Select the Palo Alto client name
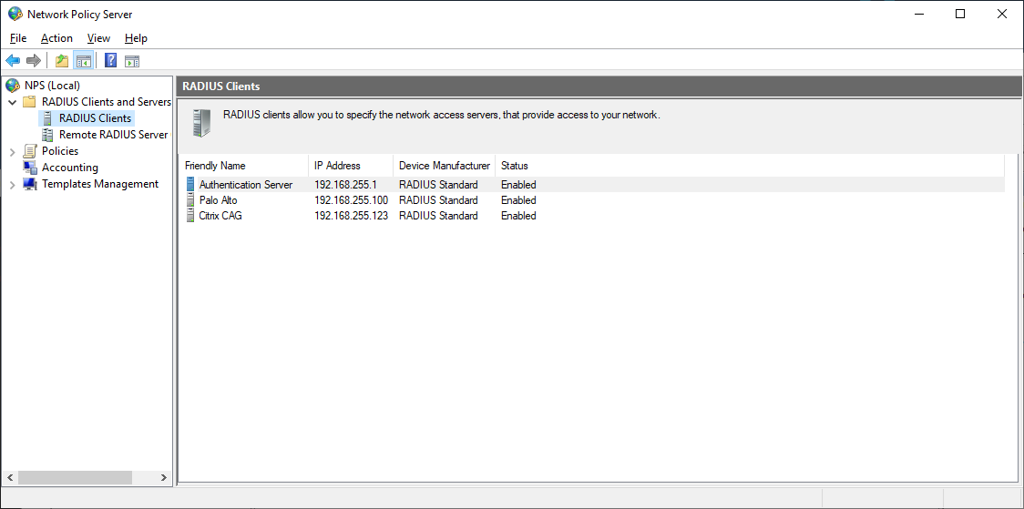The image size is (1024, 509). pyautogui.click(x=218, y=200)
